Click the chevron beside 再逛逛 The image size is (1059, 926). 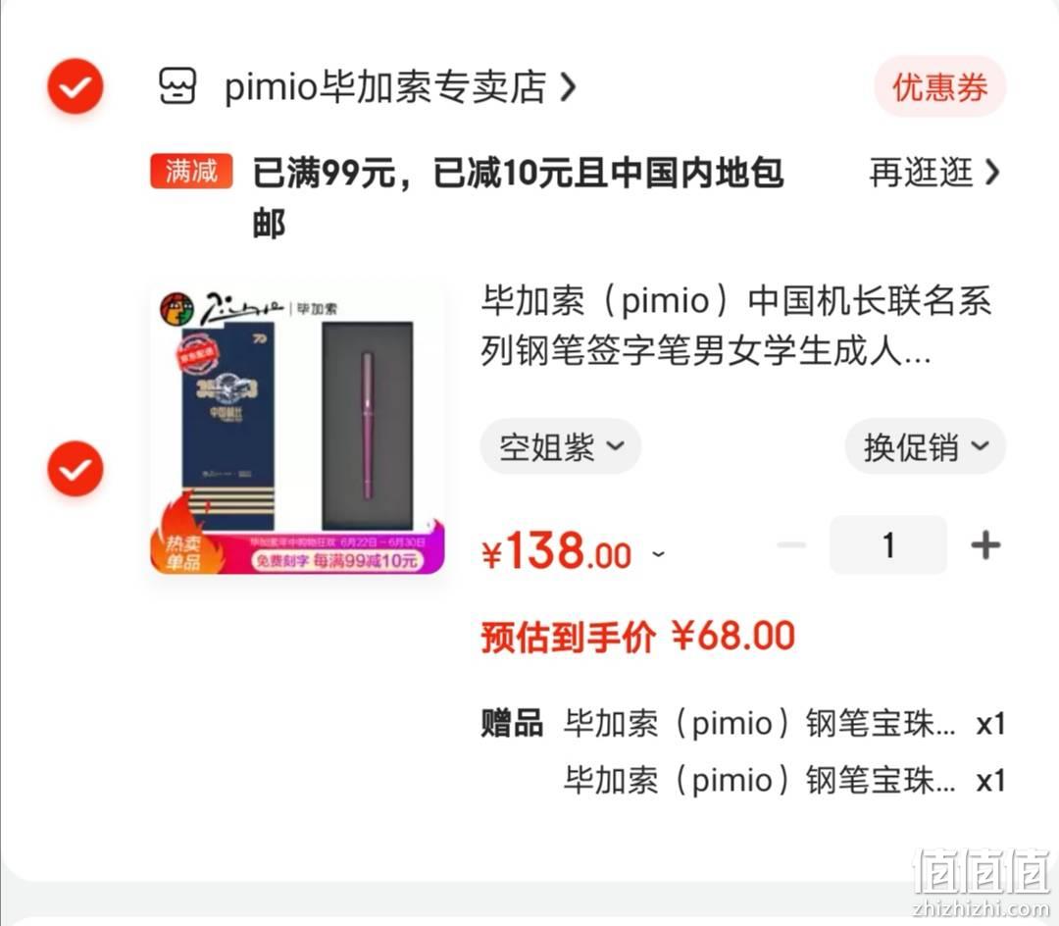pyautogui.click(x=991, y=173)
